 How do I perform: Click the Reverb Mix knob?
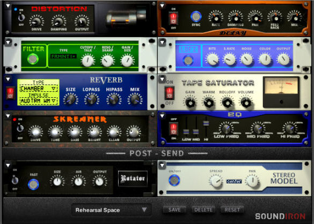coord(135,99)
